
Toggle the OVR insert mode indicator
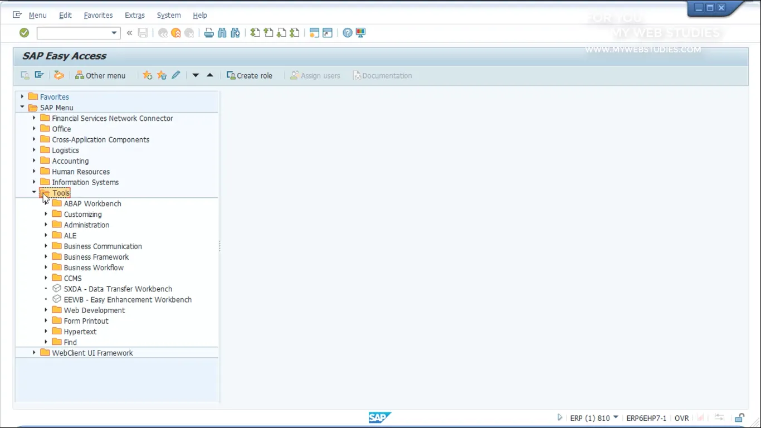(681, 418)
